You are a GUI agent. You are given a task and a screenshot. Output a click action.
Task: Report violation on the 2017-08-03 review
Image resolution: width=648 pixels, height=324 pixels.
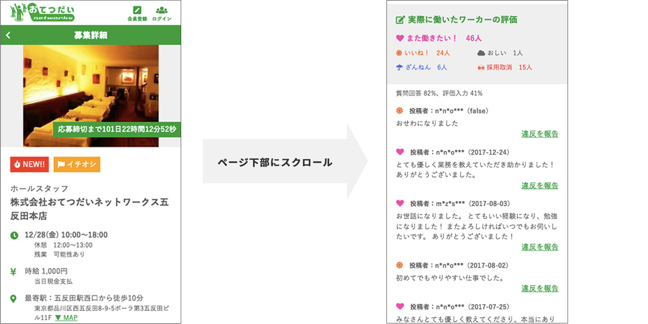pyautogui.click(x=540, y=247)
